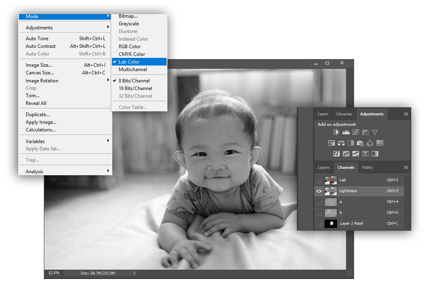Screen dimensions: 433x293
Task: Add a Threshold adjustment
Action: tap(356, 154)
